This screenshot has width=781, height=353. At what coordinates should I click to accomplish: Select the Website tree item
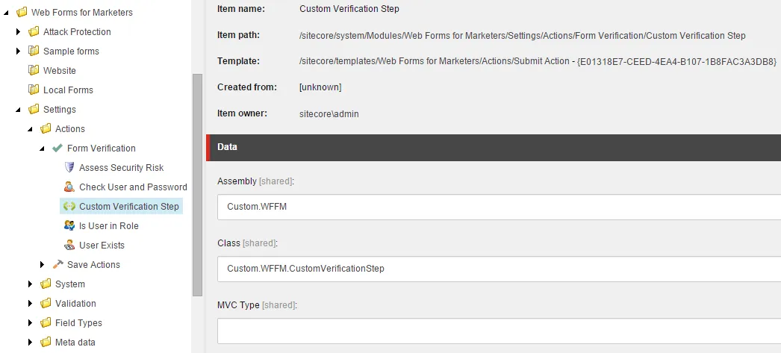pos(59,71)
